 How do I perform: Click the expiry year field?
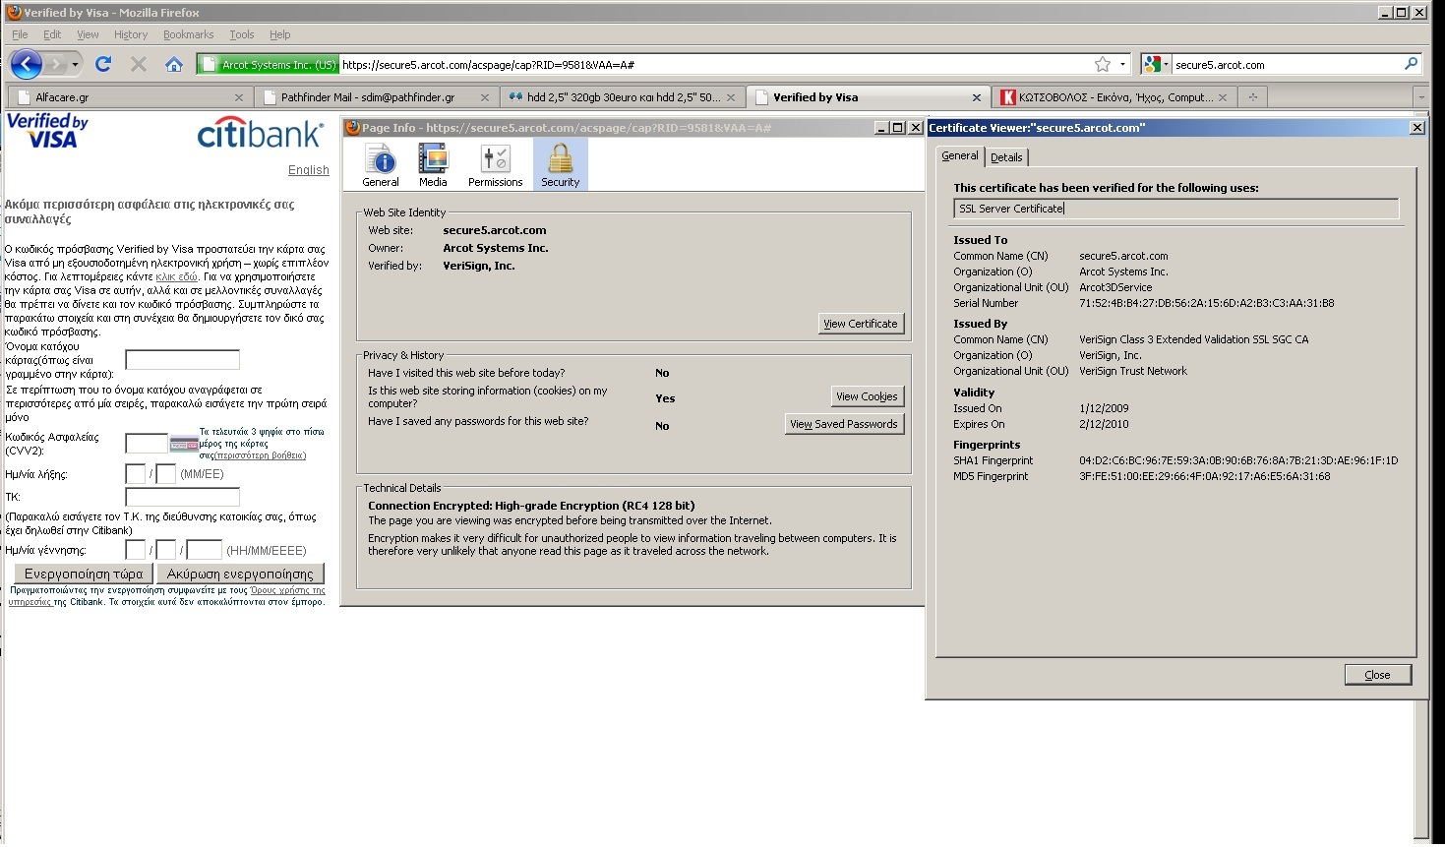pos(166,474)
